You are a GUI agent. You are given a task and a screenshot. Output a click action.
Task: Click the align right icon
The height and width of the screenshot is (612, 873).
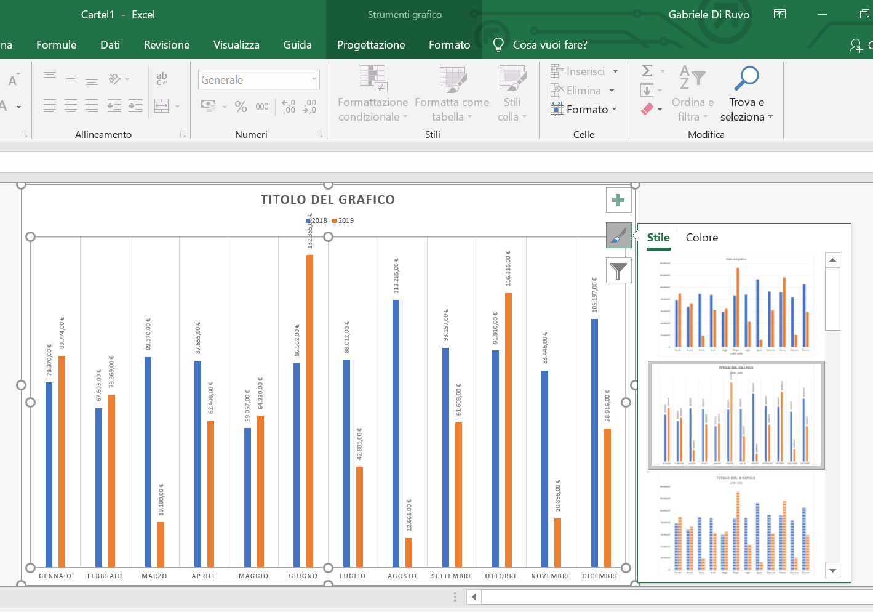pos(92,106)
